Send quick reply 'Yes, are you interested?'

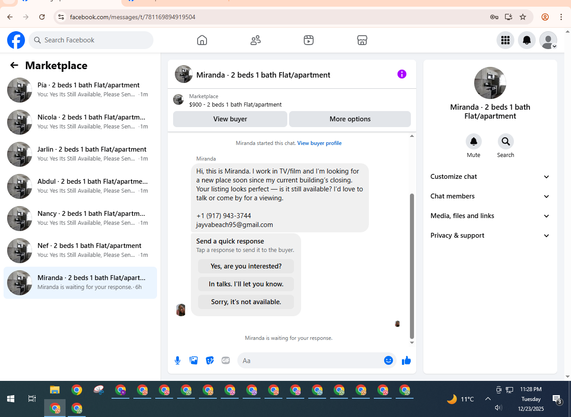pyautogui.click(x=246, y=266)
